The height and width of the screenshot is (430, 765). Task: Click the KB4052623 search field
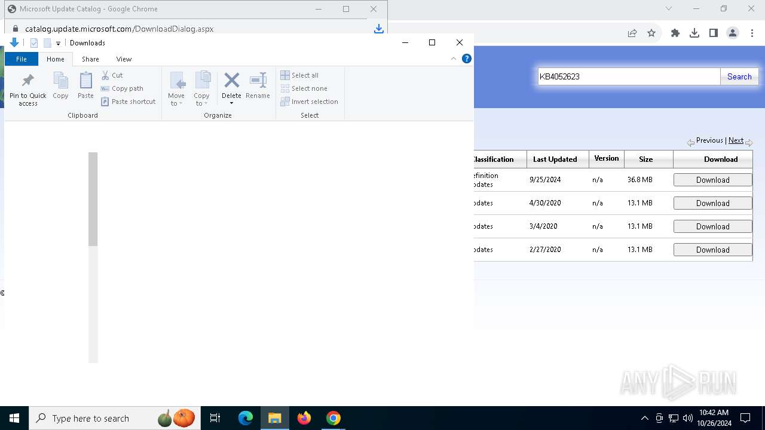tap(629, 76)
